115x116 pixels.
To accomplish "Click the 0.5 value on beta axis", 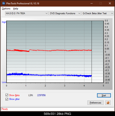I will [106, 21].
